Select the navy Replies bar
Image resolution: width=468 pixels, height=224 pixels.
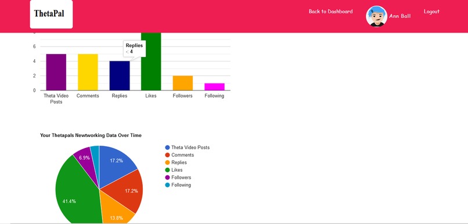120,76
